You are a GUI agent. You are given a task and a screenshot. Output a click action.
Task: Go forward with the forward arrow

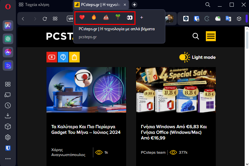35,19
